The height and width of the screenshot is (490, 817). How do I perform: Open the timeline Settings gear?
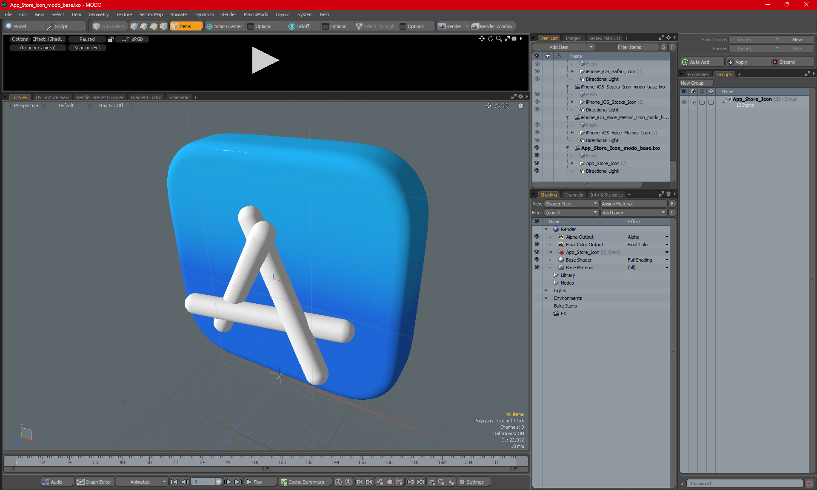[x=471, y=482]
